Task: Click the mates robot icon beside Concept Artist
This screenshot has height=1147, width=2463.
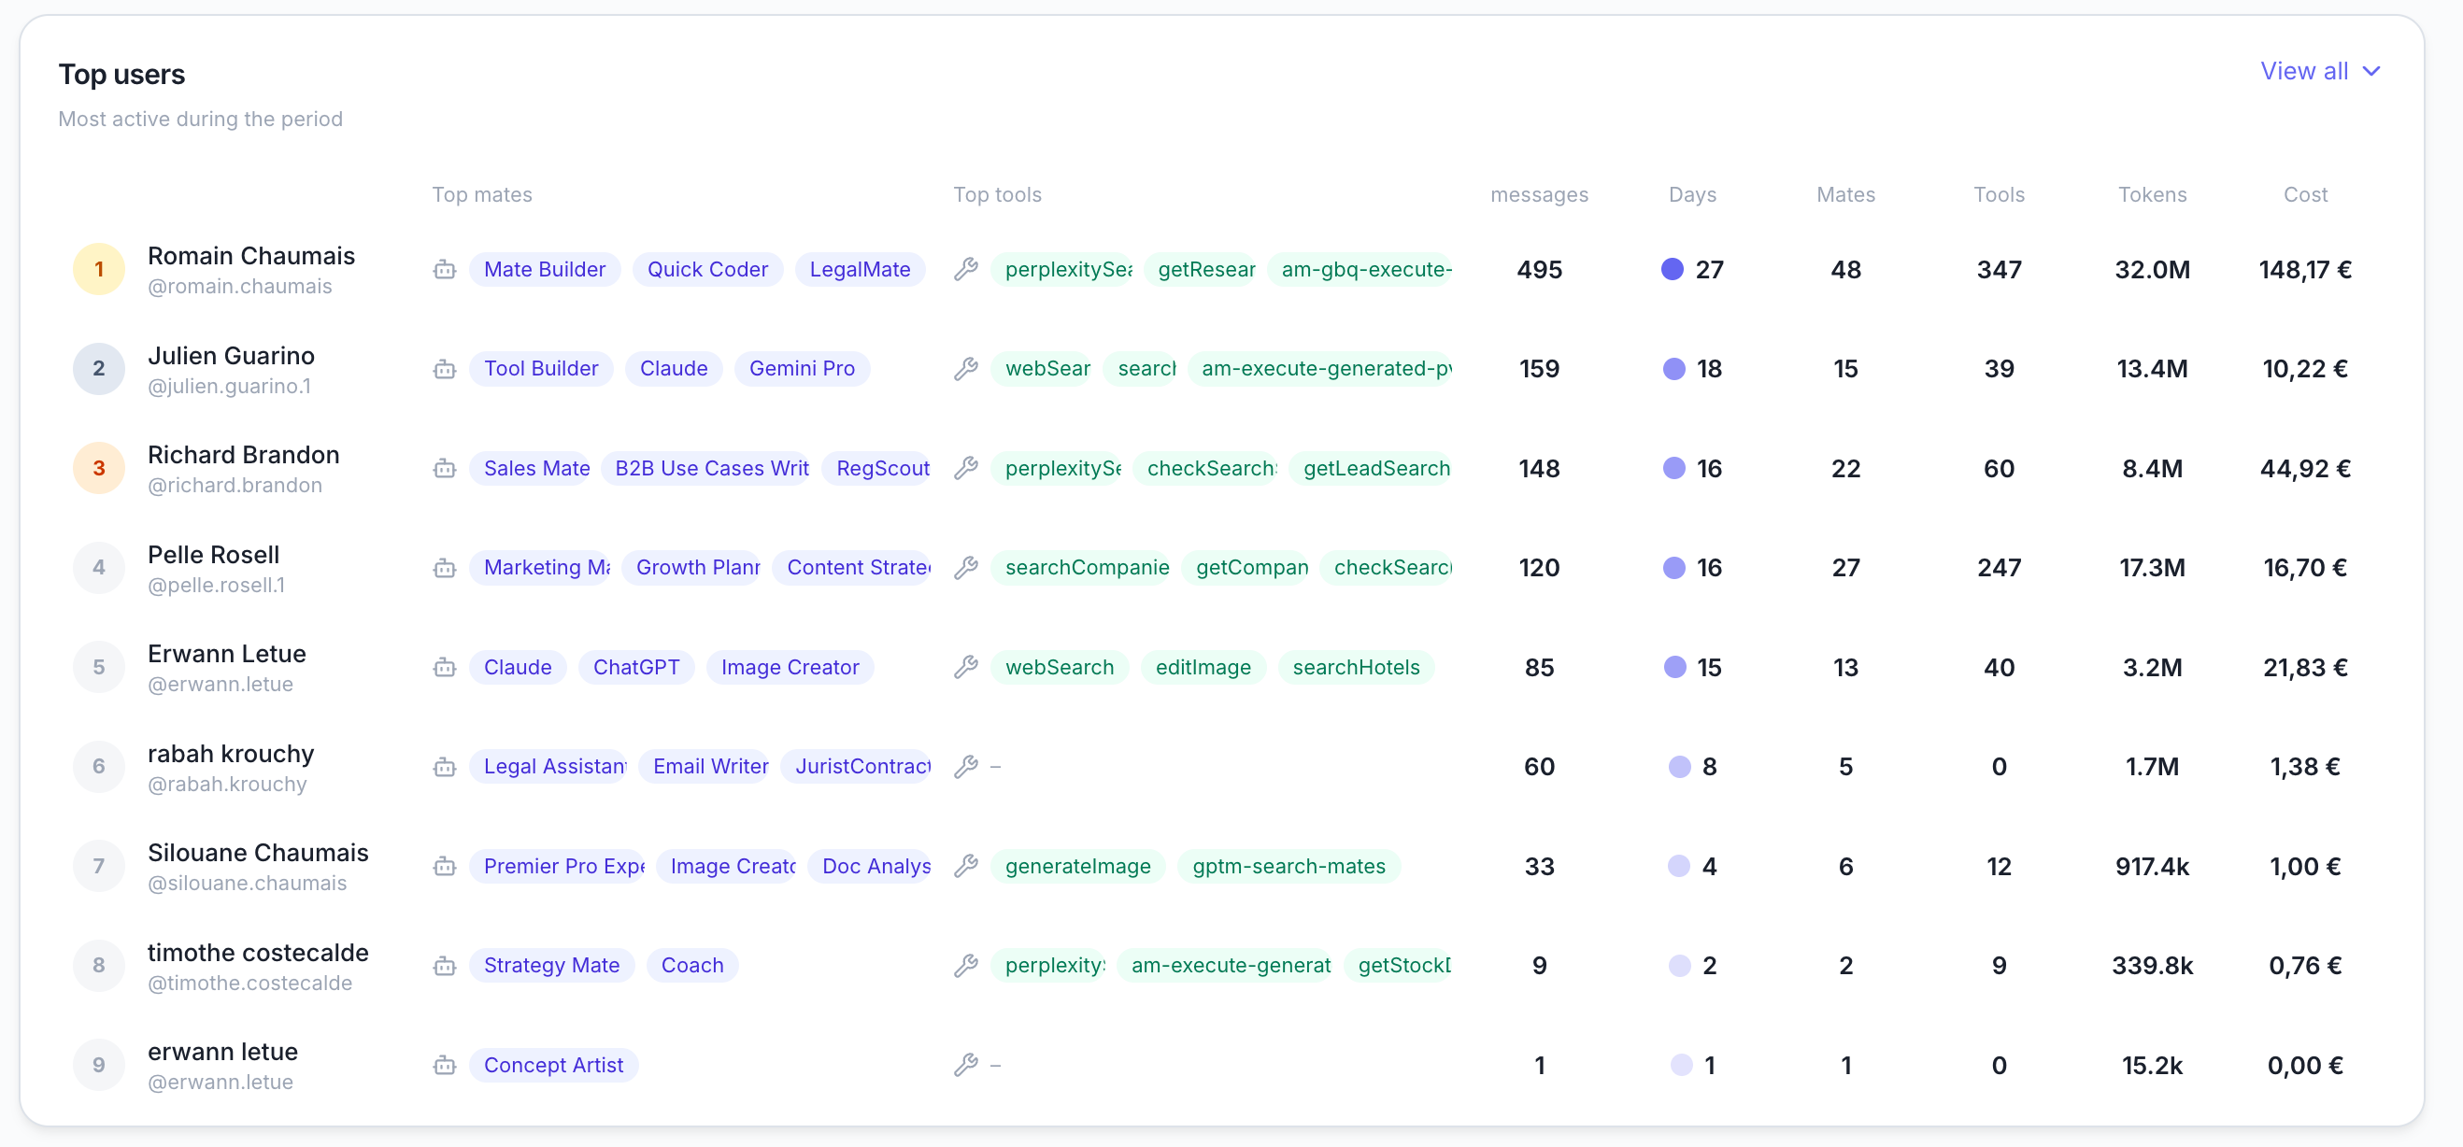Action: (x=445, y=1065)
